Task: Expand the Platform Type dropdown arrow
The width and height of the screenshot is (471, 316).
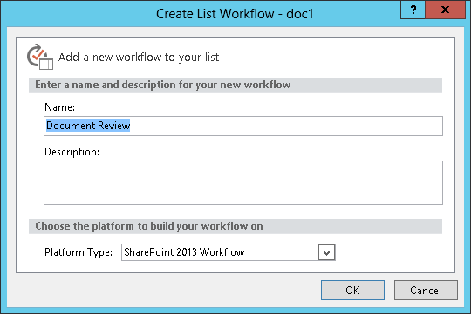Action: [326, 252]
